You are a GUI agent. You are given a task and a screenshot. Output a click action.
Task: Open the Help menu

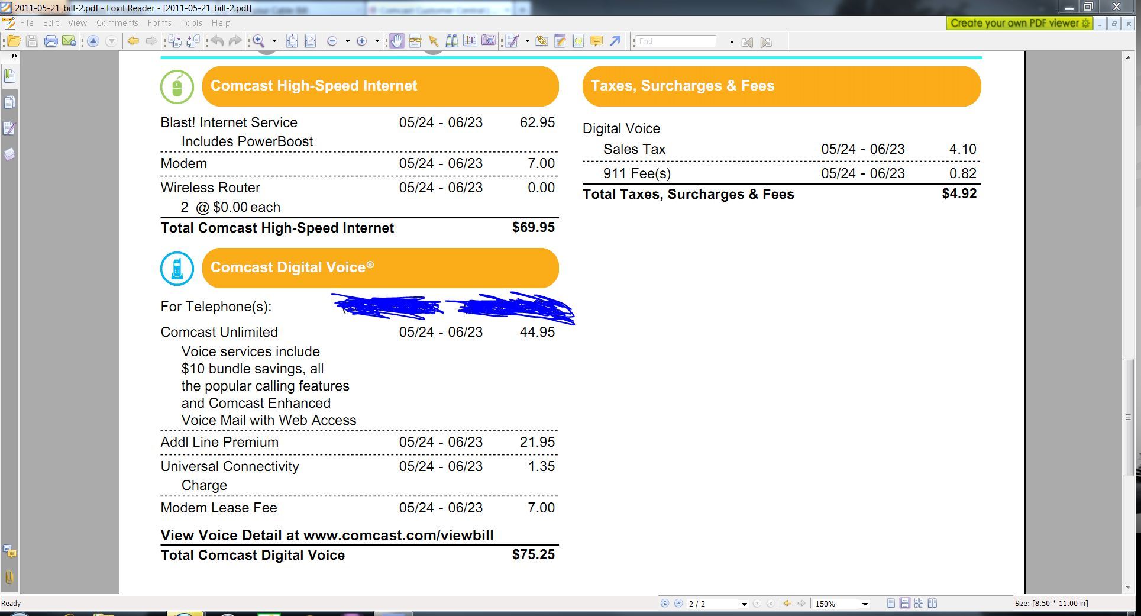[x=221, y=23]
